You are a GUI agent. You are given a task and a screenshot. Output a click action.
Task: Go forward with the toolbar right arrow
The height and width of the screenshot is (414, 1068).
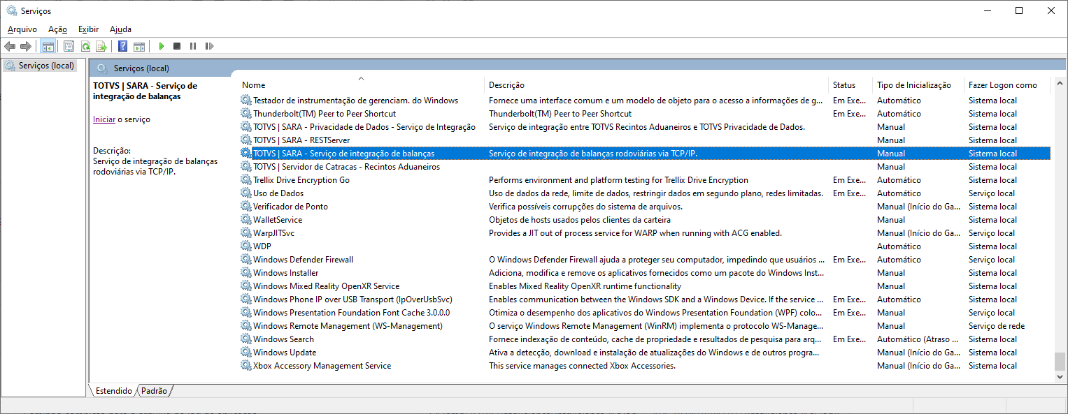coord(26,46)
